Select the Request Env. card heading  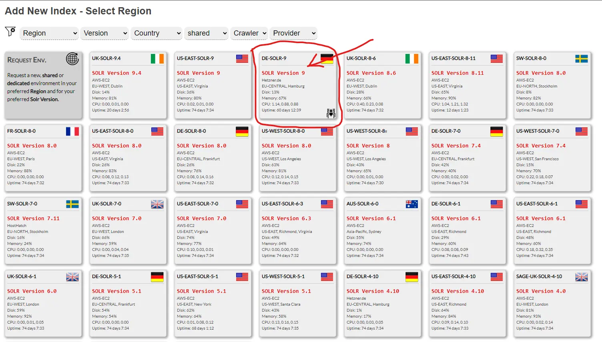[27, 60]
